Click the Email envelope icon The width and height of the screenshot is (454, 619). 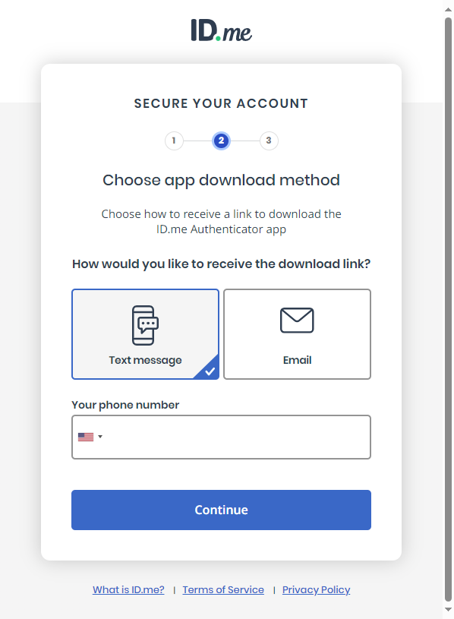(297, 321)
